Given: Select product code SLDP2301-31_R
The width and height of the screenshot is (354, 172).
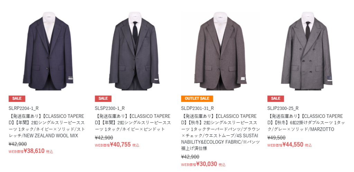Looking at the screenshot, I should pyautogui.click(x=197, y=108).
